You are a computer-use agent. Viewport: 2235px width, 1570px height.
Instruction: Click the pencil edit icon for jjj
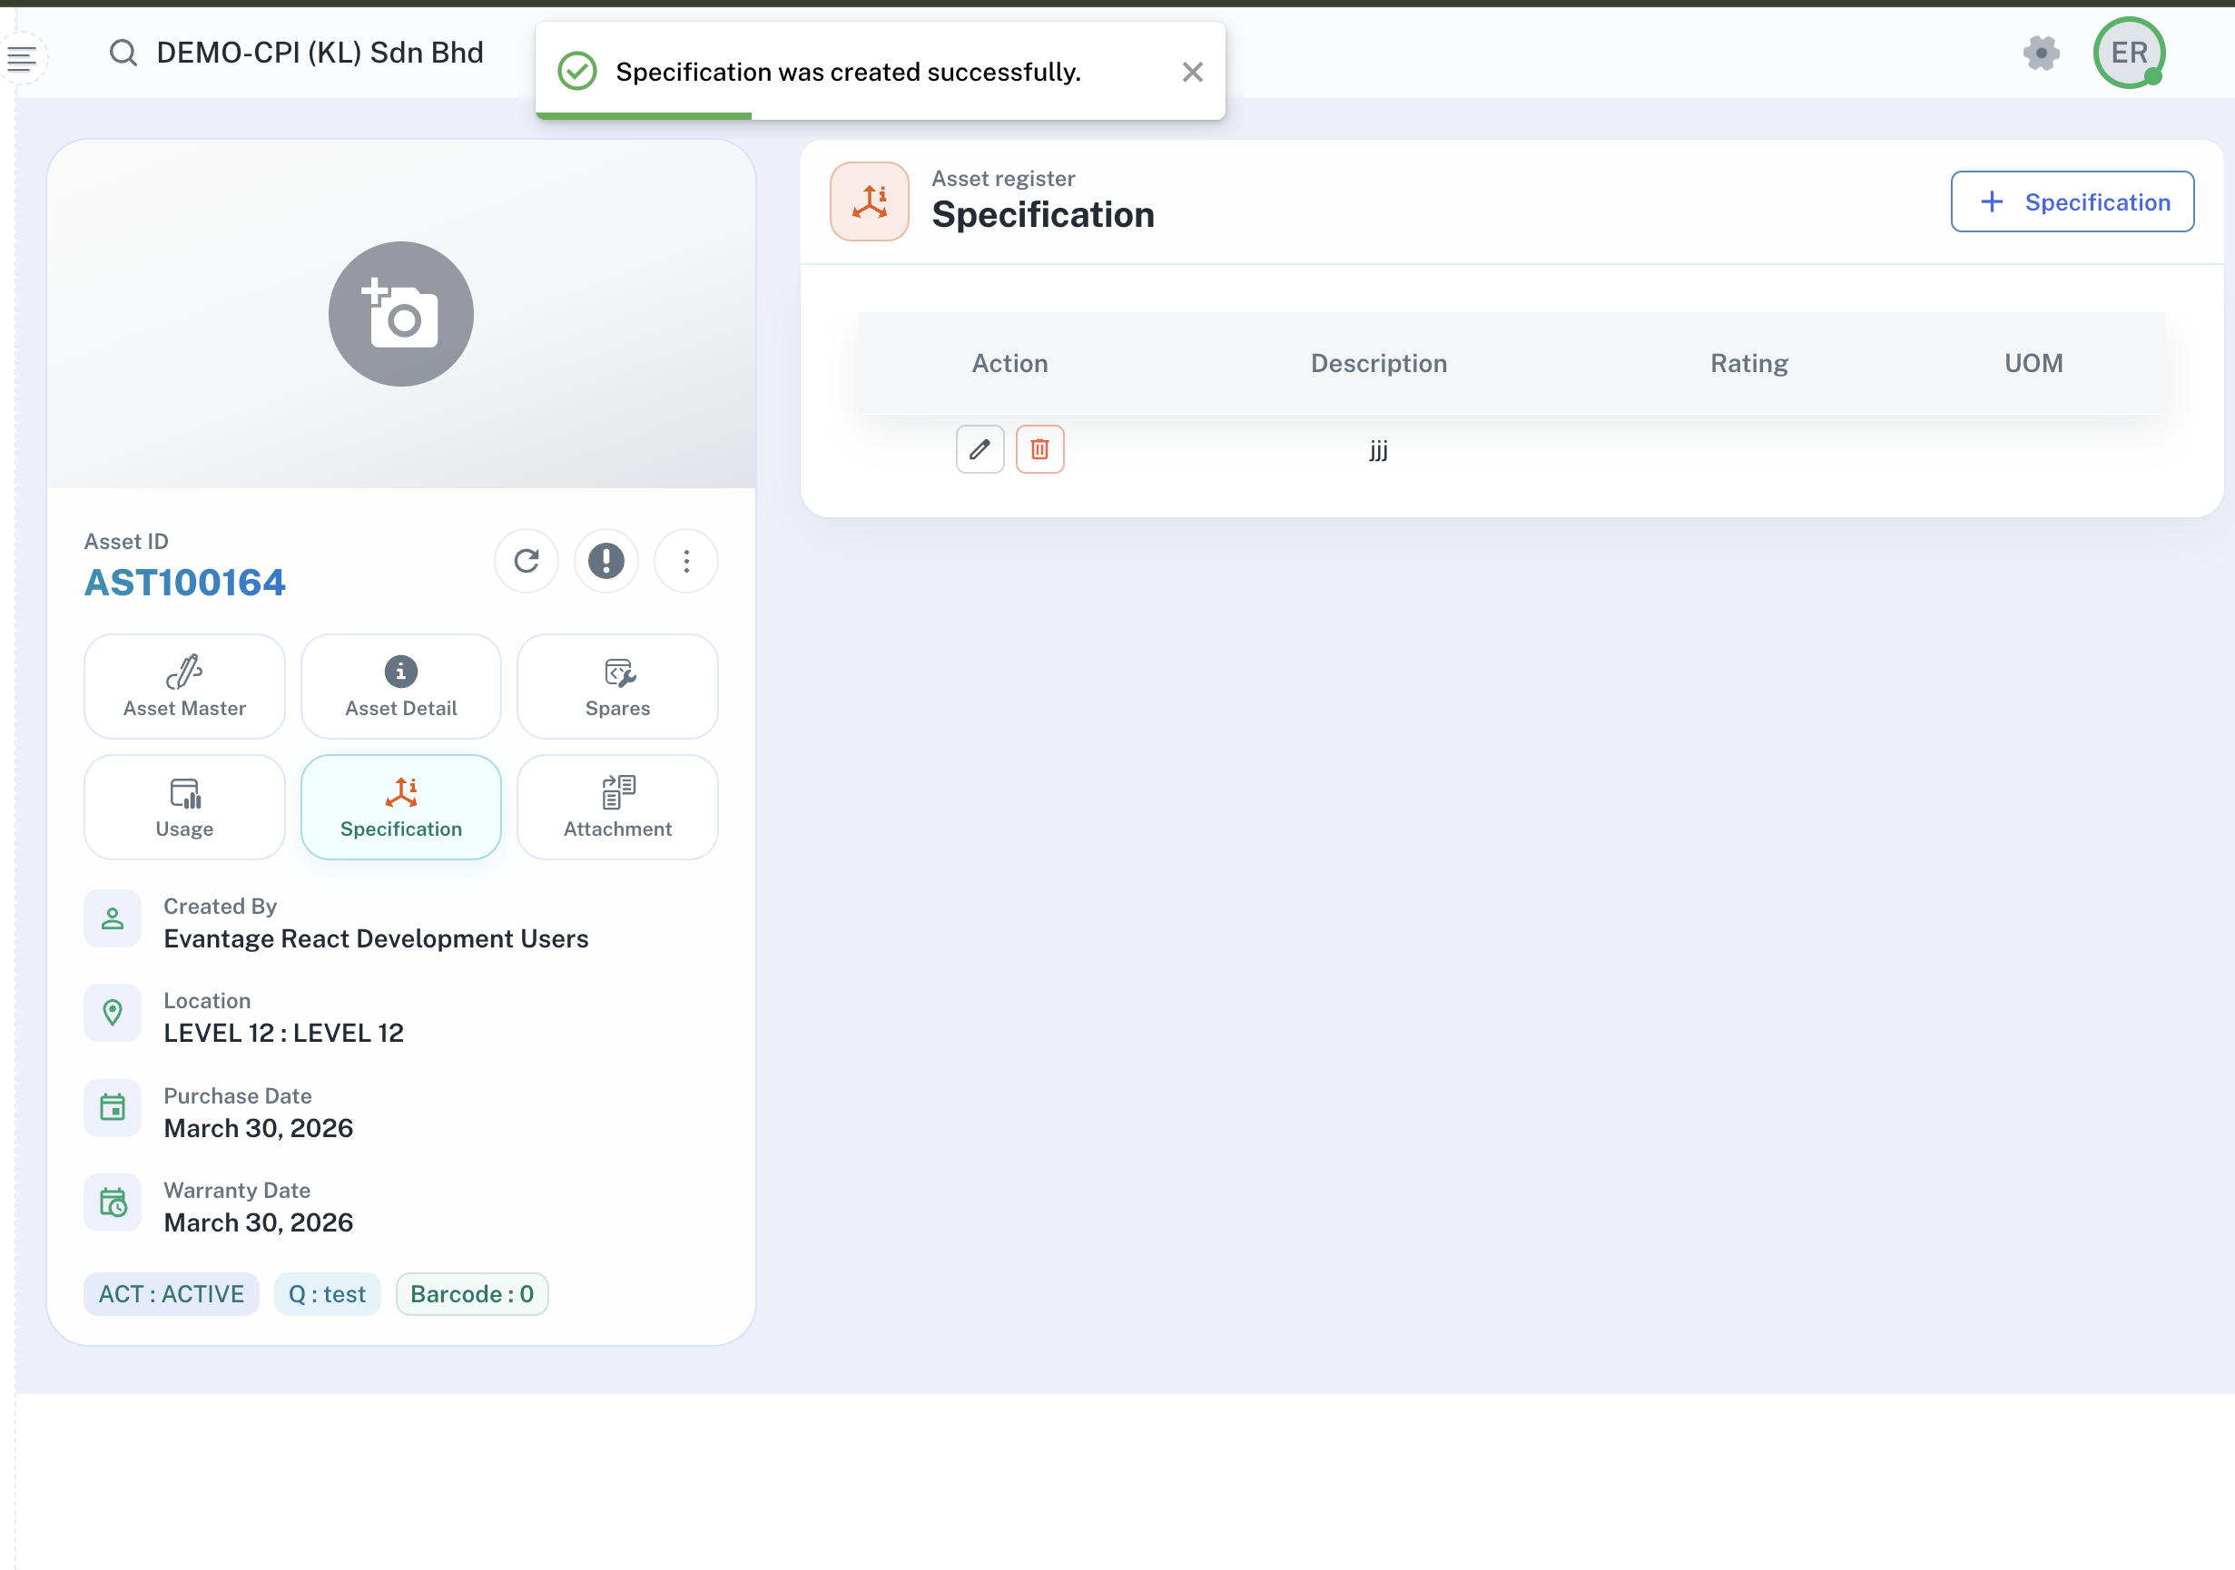point(980,448)
